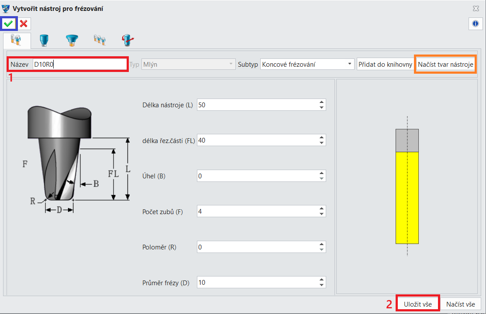Viewport: 486px width, 314px height.
Task: Open the Subtyp Koncové frézování dropdown
Action: [307, 65]
